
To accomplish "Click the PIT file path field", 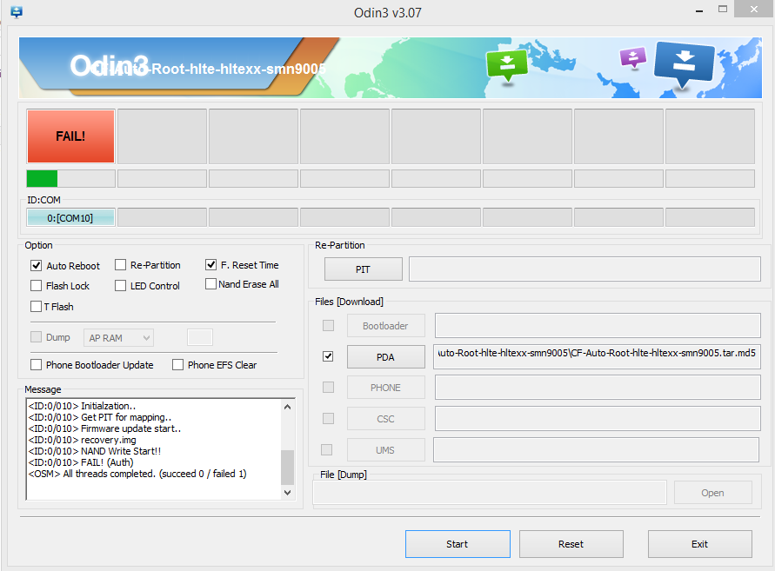I will (585, 269).
